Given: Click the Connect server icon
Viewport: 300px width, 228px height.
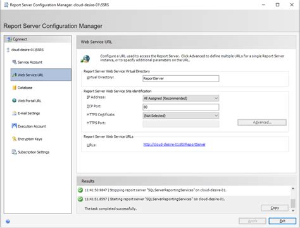Looking at the screenshot, I should point(9,39).
